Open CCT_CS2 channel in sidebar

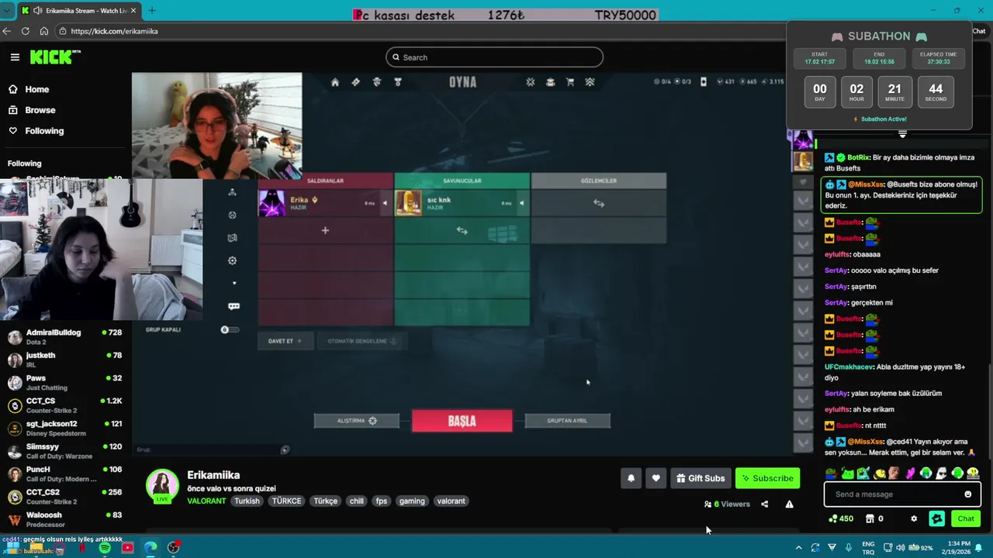point(65,497)
